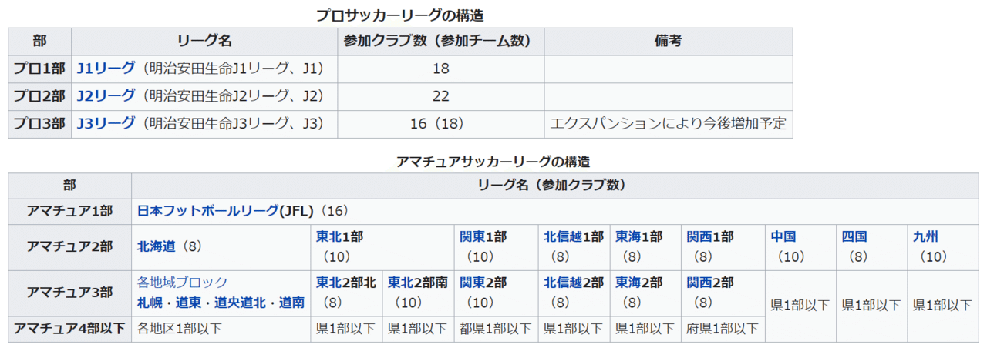987x348 pixels.
Task: Open the 北信越2部 link
Action: coord(573,283)
